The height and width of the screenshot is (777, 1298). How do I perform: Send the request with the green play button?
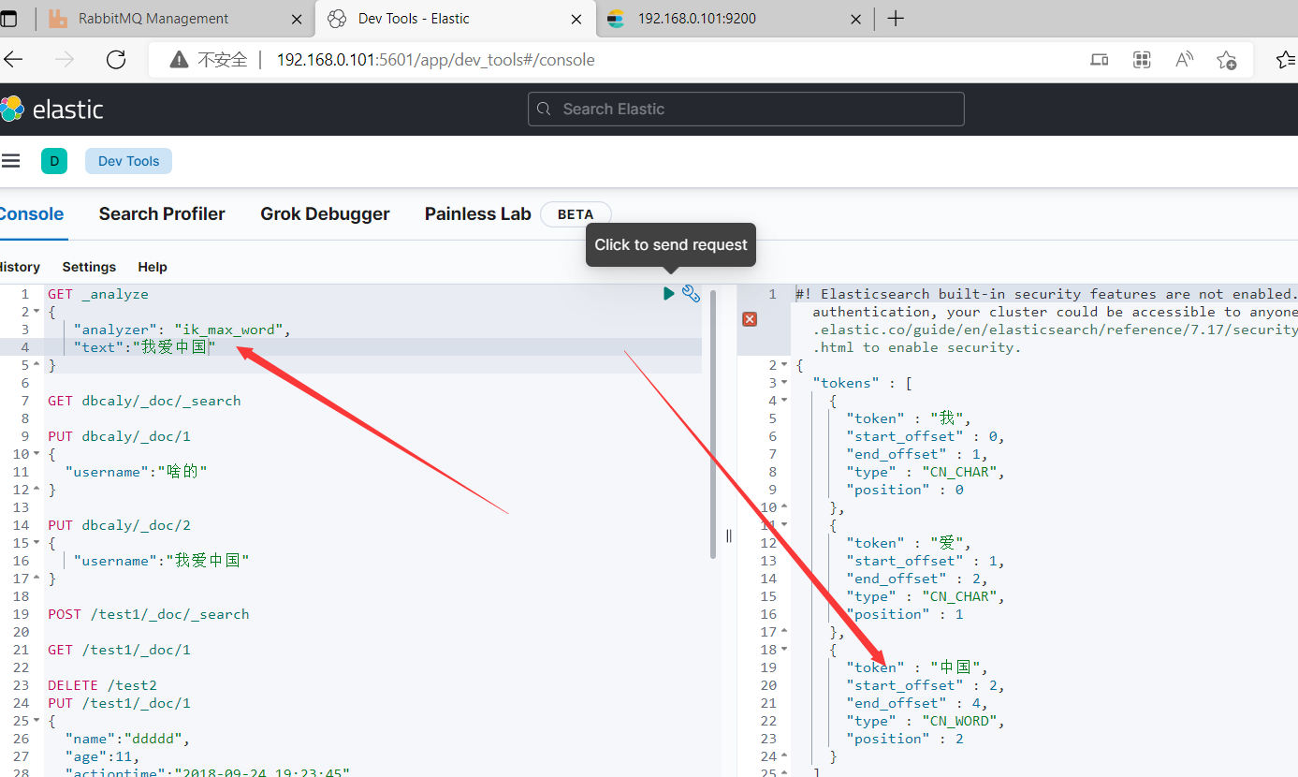point(668,294)
